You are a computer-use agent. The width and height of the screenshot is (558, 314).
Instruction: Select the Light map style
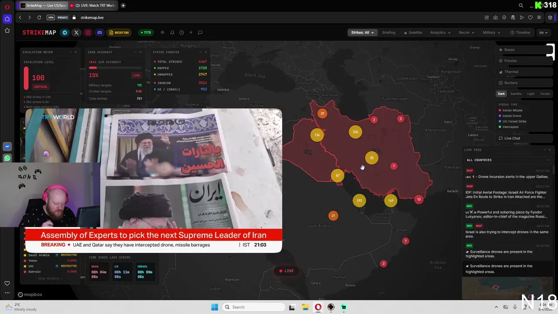(x=531, y=94)
